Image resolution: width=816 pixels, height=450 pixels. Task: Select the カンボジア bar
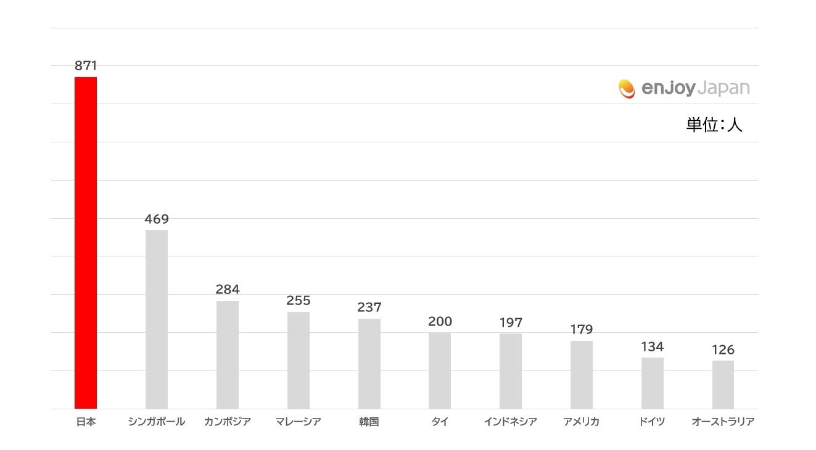tap(228, 354)
